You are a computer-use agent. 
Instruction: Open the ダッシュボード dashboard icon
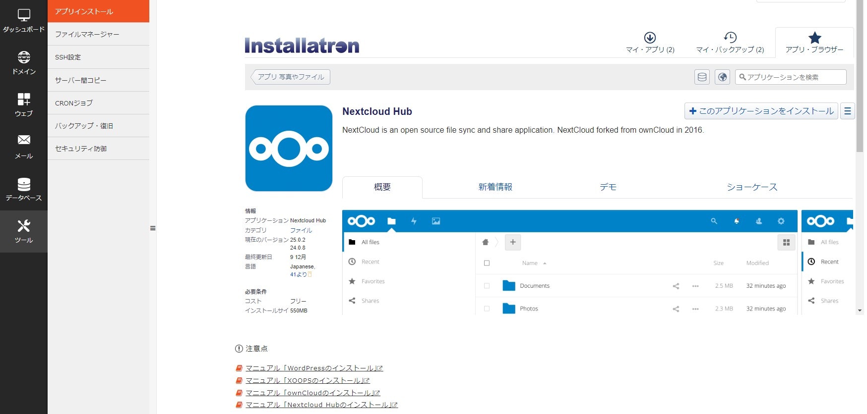(x=24, y=15)
